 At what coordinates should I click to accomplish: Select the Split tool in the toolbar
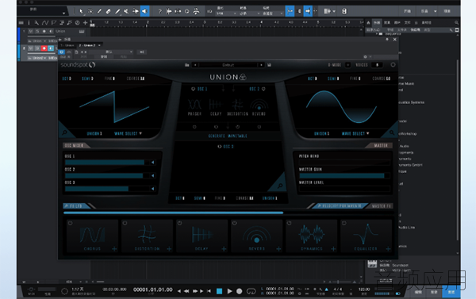99,12
